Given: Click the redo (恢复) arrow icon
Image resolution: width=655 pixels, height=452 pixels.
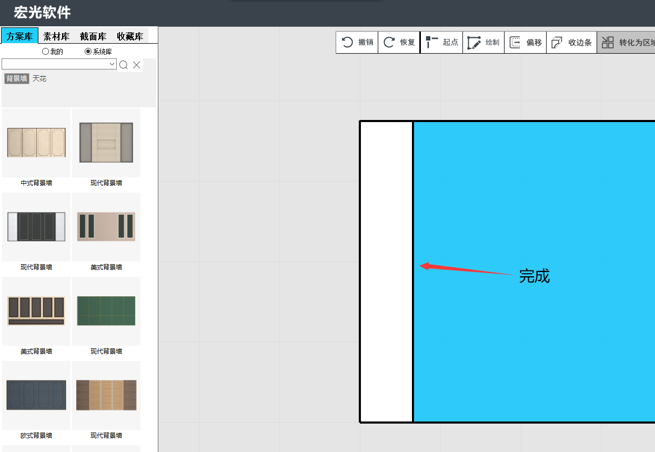Looking at the screenshot, I should click(x=389, y=43).
